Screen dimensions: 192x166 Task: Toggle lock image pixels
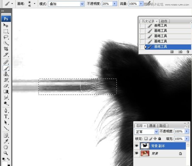click(151, 138)
